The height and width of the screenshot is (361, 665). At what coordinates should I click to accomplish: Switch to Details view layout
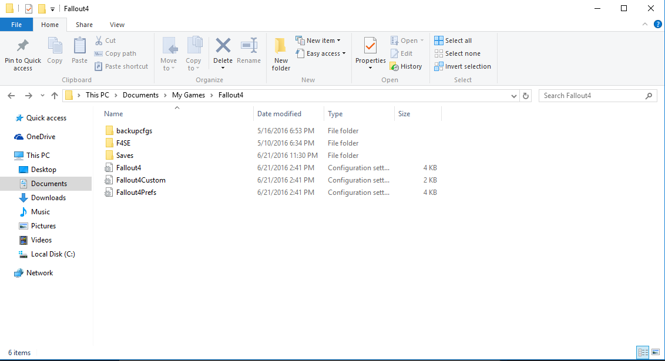[643, 352]
